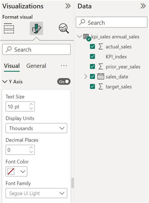Click the Visualizations pane Search field

36,50
